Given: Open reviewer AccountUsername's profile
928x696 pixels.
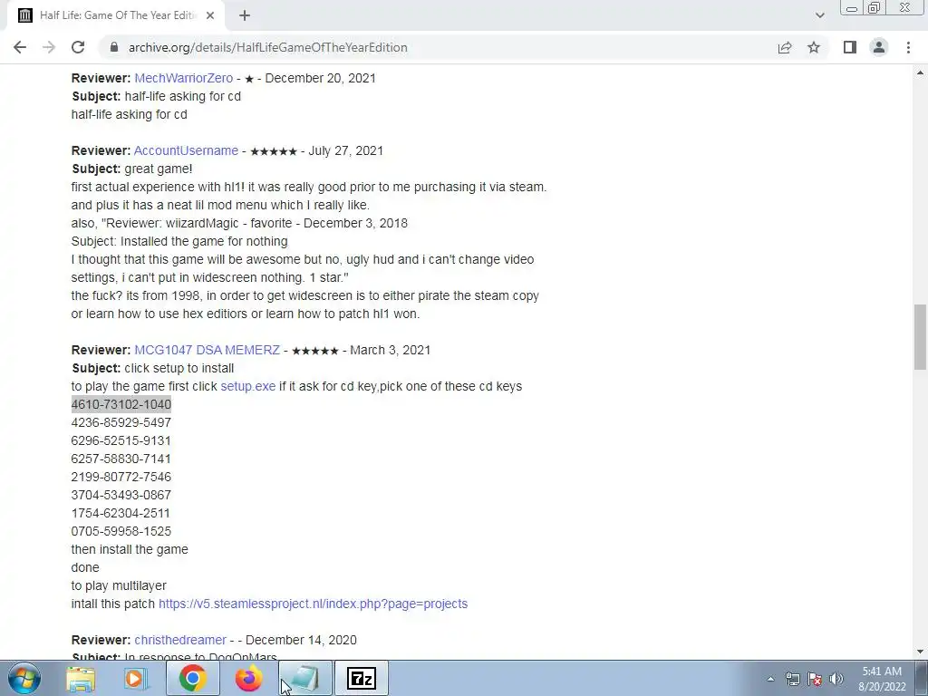Looking at the screenshot, I should pyautogui.click(x=186, y=151).
